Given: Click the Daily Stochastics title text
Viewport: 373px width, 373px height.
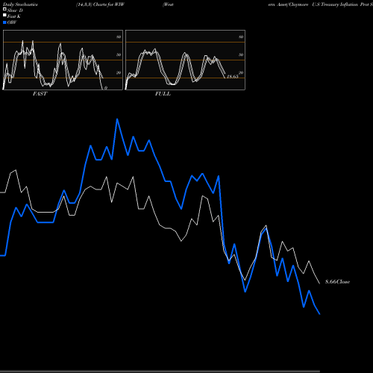Looking at the screenshot, I should coord(20,4).
